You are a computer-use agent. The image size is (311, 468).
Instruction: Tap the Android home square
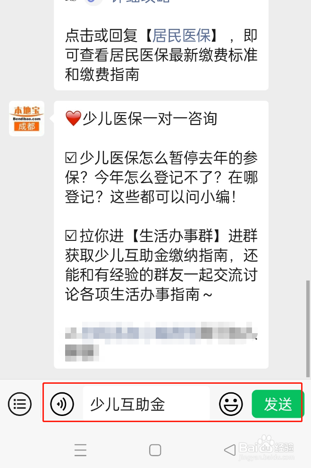pos(155,450)
